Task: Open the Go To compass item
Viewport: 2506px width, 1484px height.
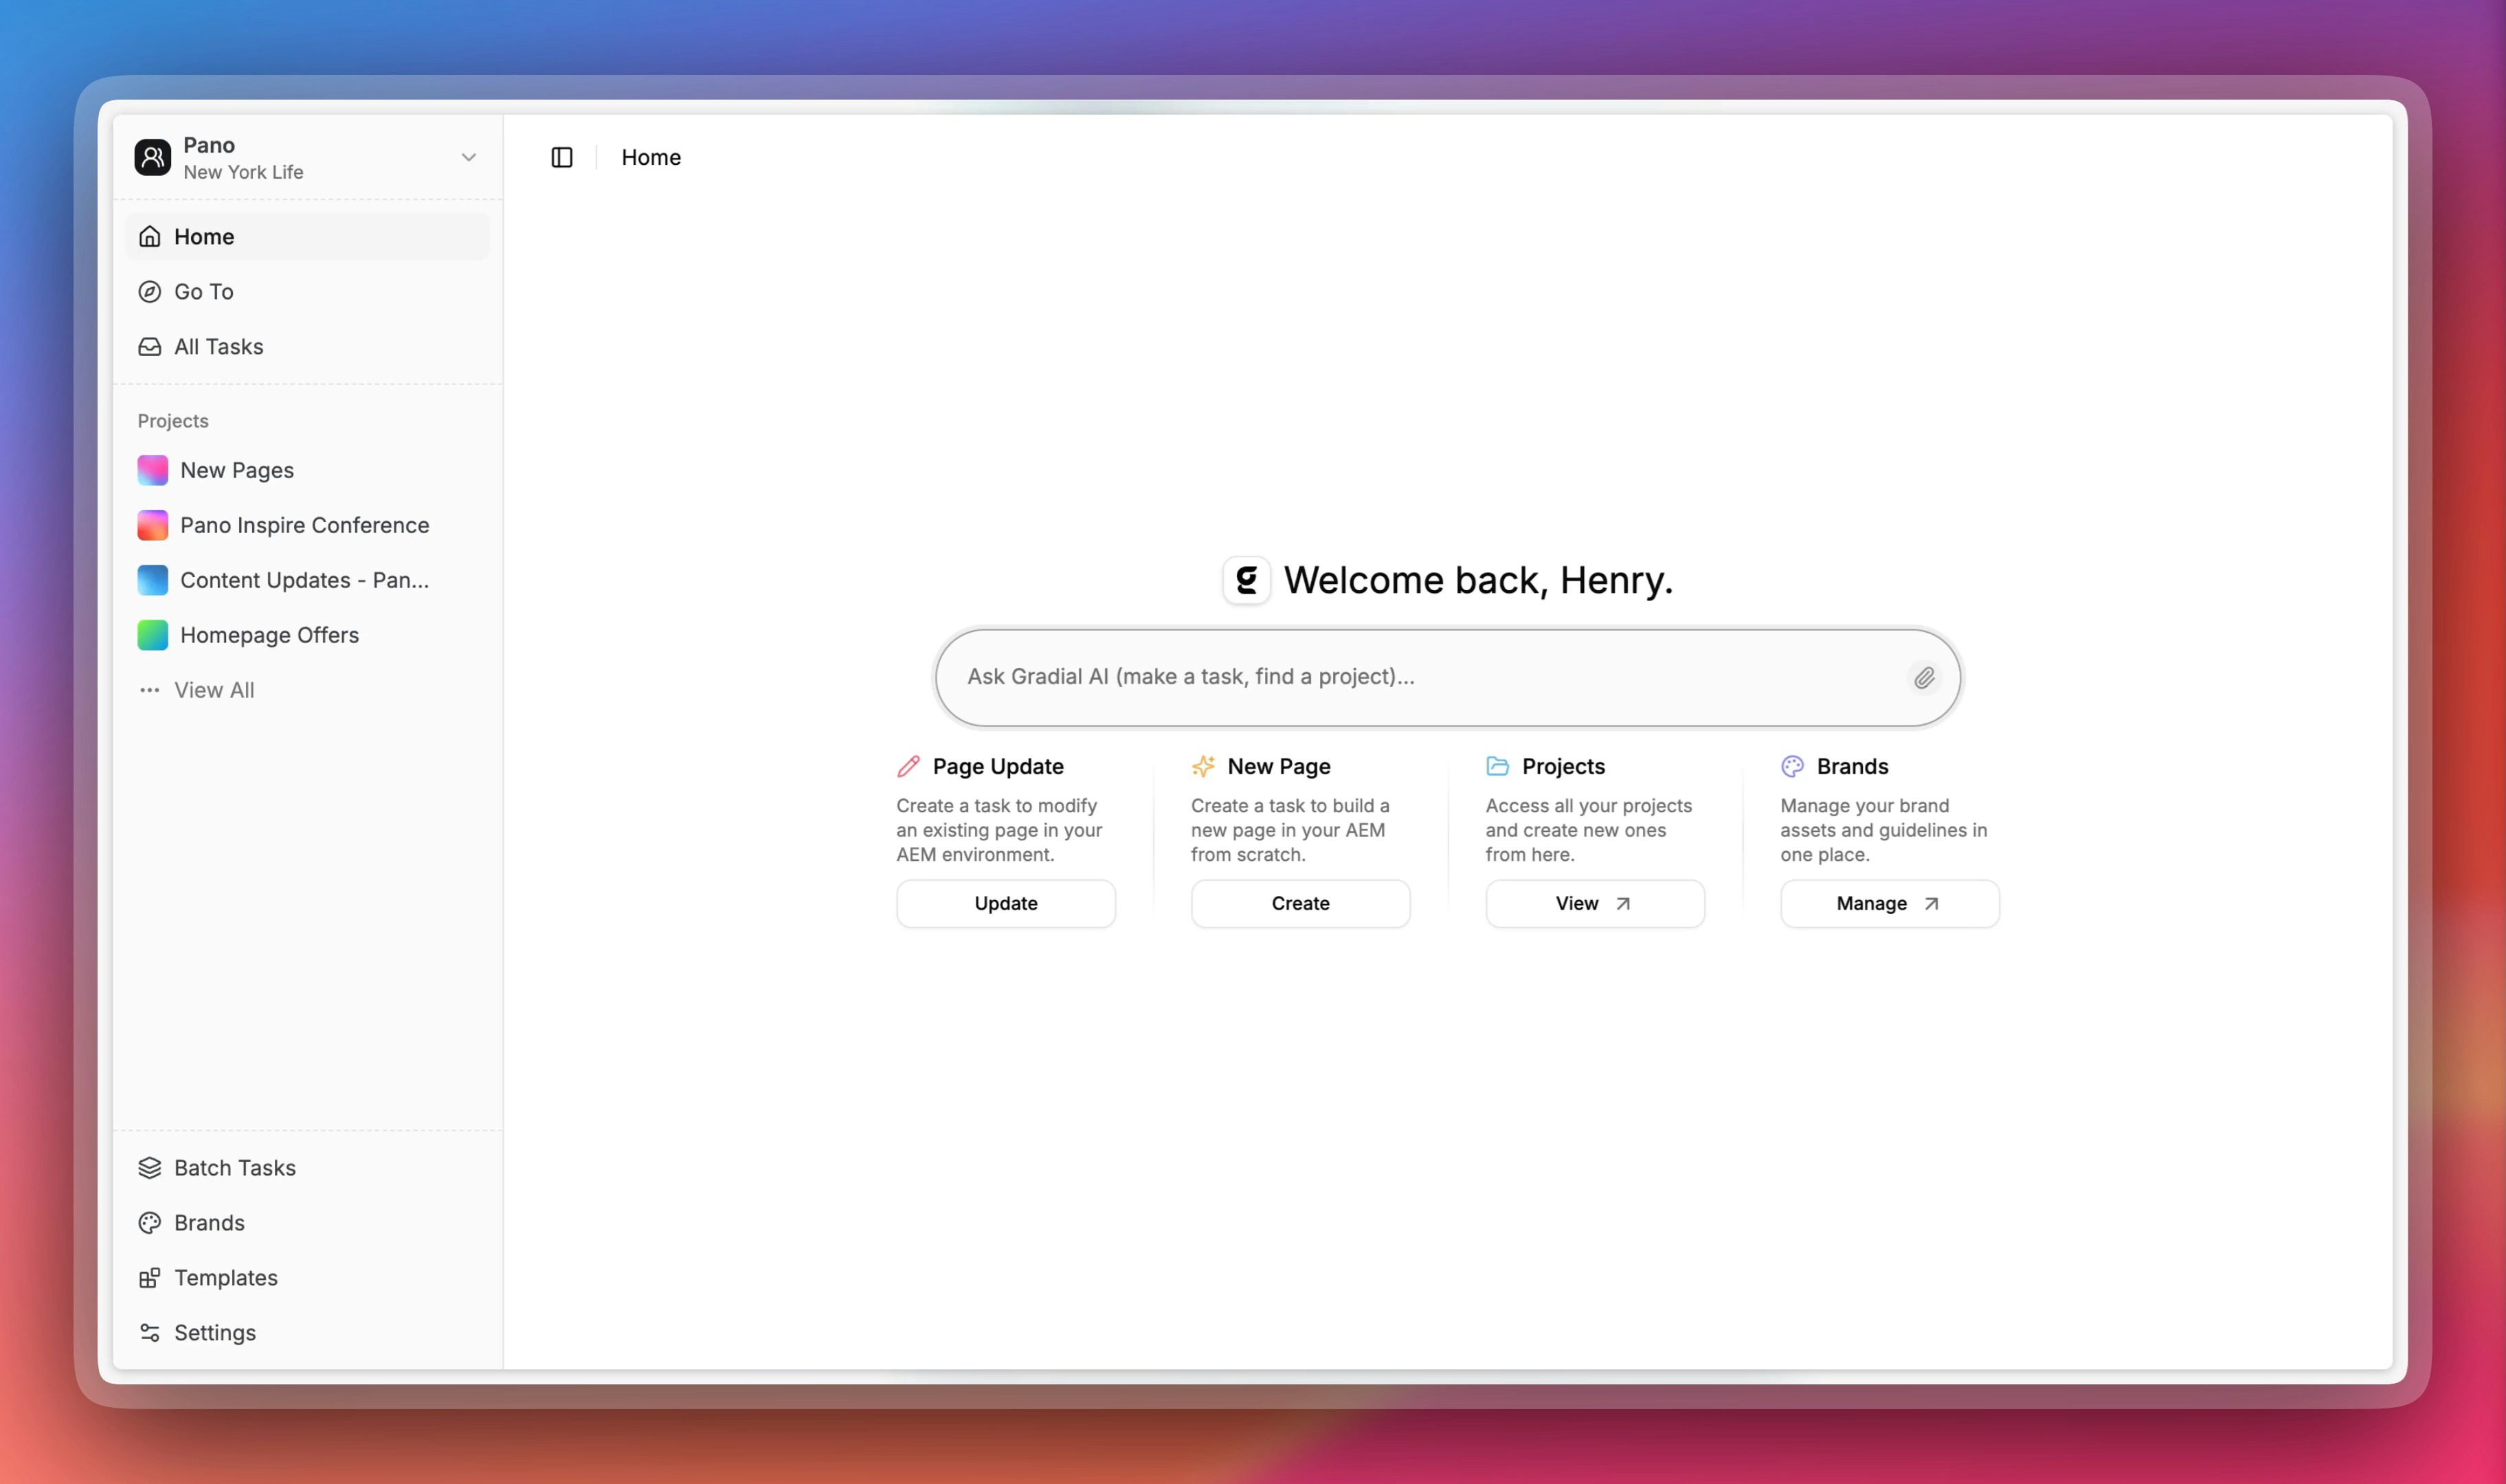Action: tap(203, 291)
